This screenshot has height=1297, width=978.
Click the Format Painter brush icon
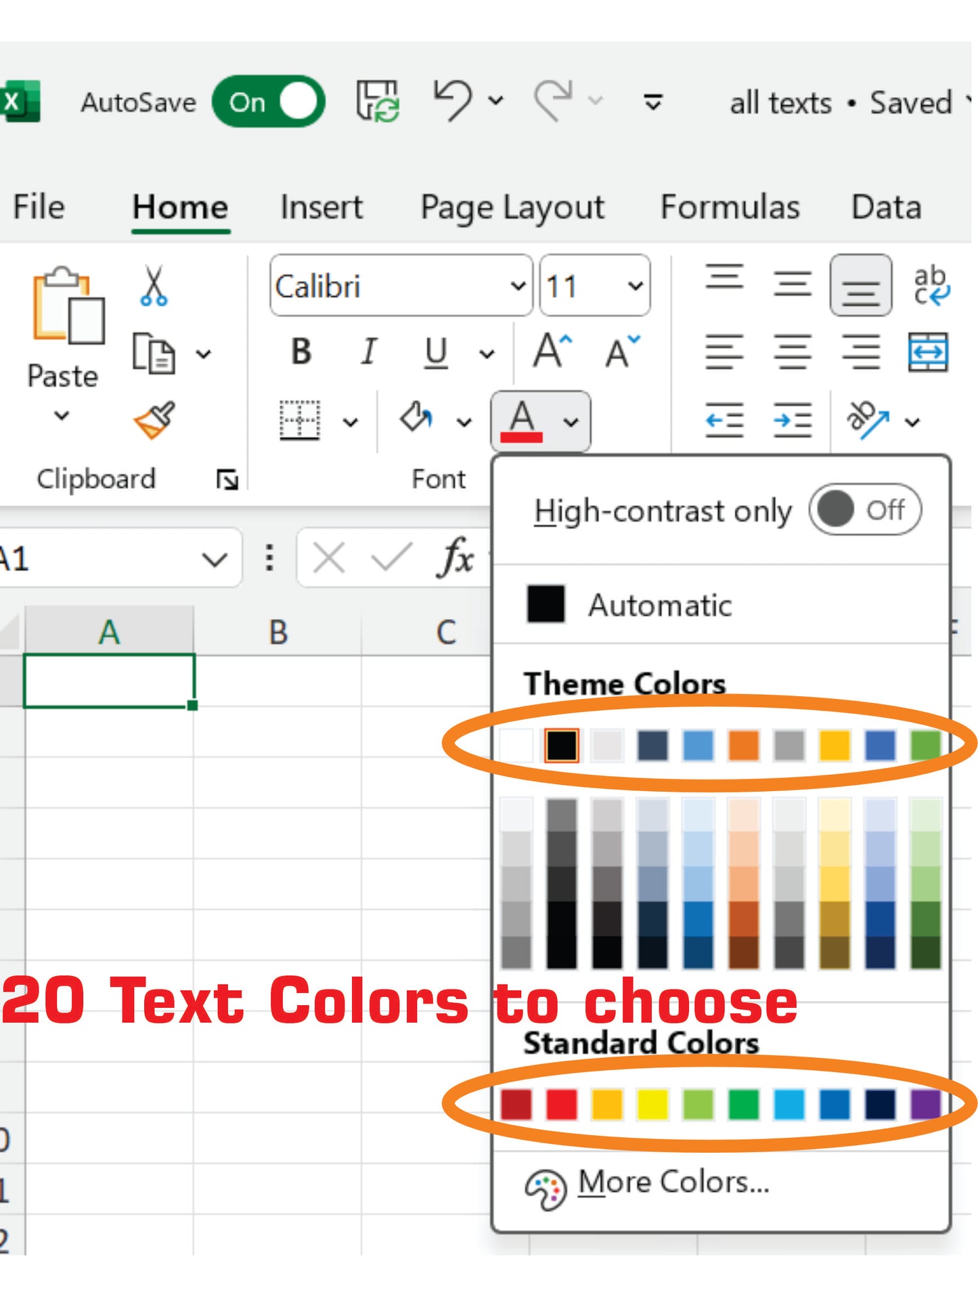[154, 420]
